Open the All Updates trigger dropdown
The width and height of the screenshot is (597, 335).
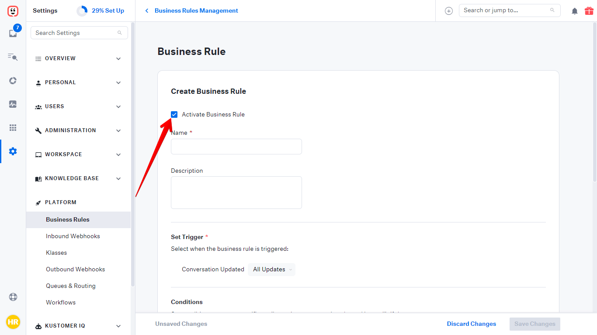click(x=271, y=270)
